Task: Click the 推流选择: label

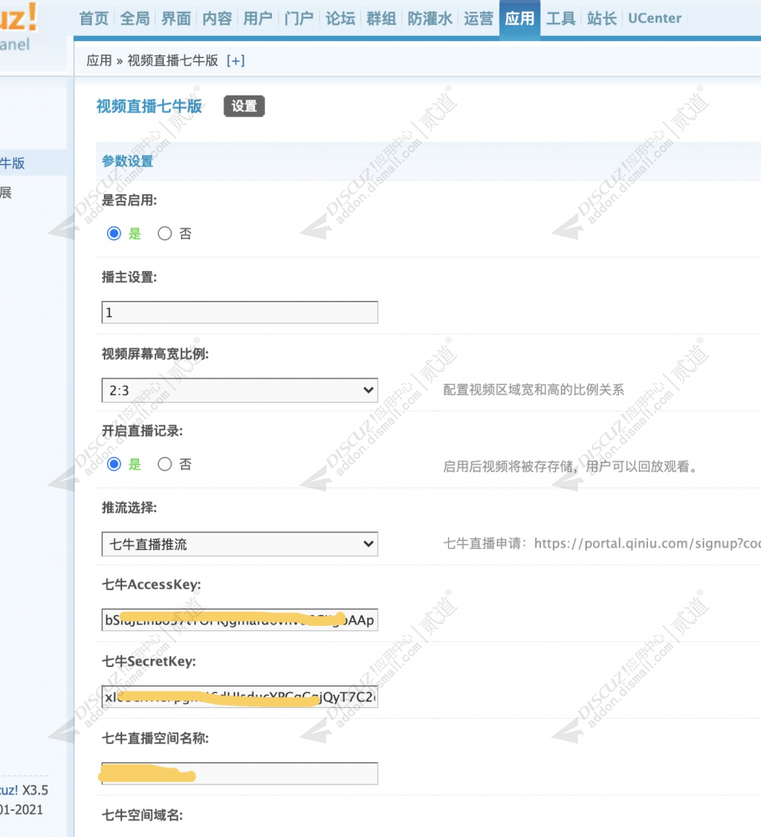Action: tap(130, 508)
